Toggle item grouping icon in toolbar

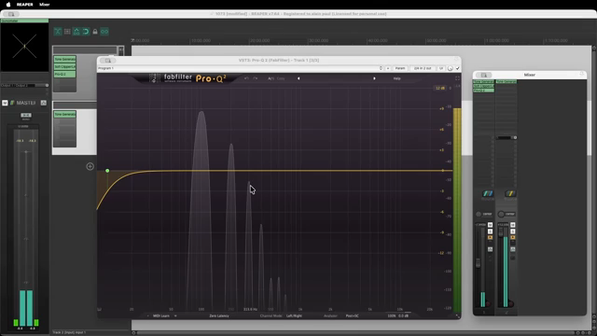(x=104, y=31)
